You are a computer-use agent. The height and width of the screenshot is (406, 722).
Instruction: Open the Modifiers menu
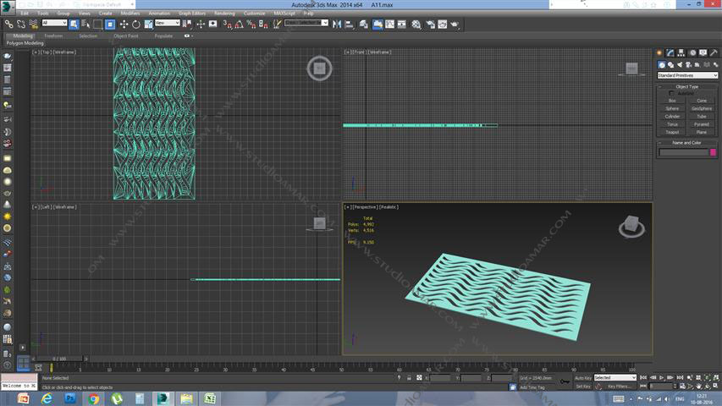[x=130, y=14]
